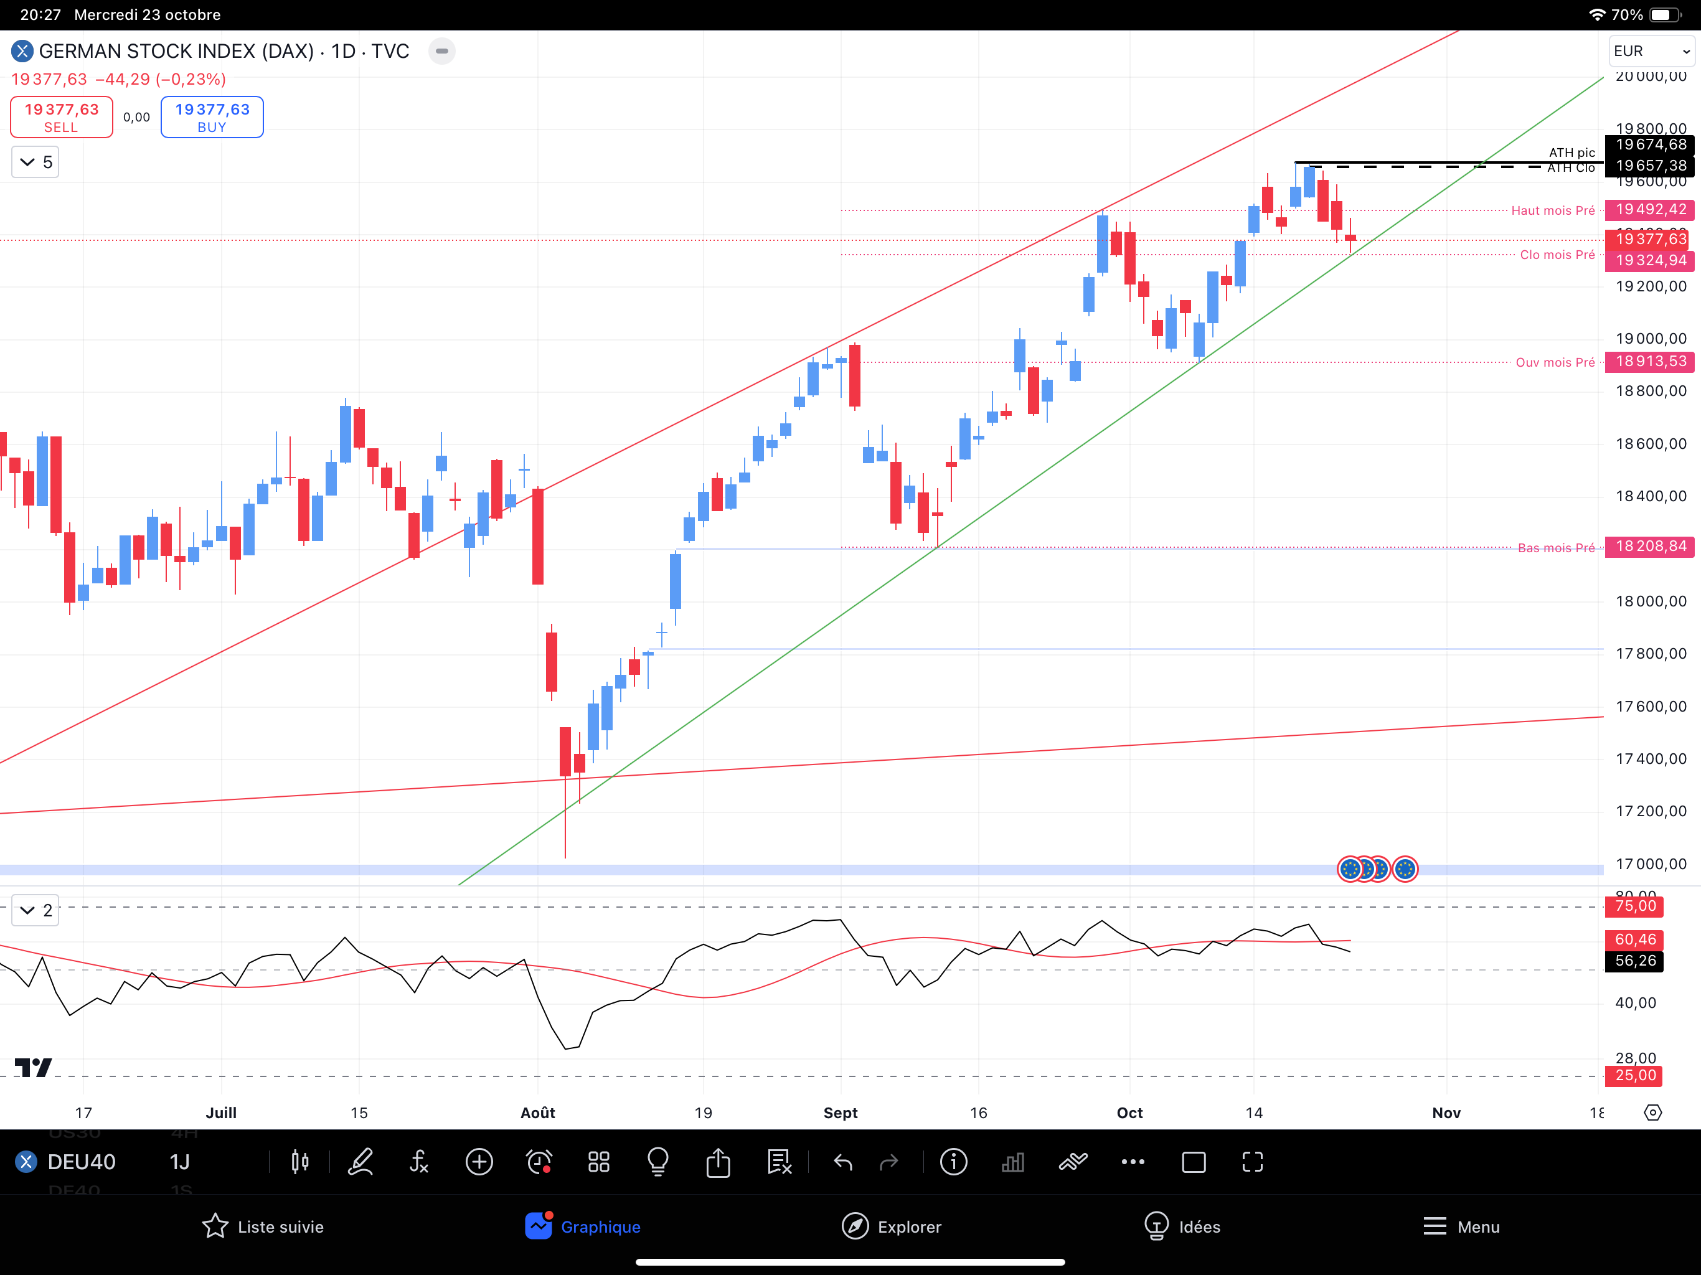
Task: Undo the last chart action
Action: pos(843,1162)
